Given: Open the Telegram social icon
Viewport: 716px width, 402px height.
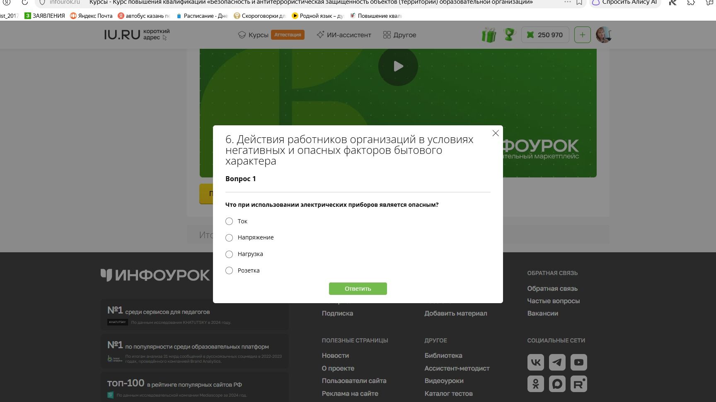Looking at the screenshot, I should point(557,362).
